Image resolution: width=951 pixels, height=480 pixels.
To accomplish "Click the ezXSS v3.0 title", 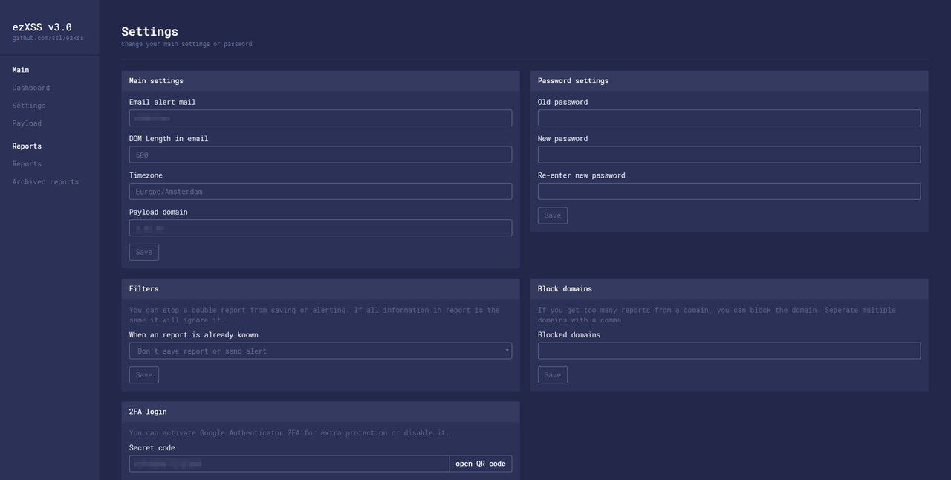I will (42, 27).
